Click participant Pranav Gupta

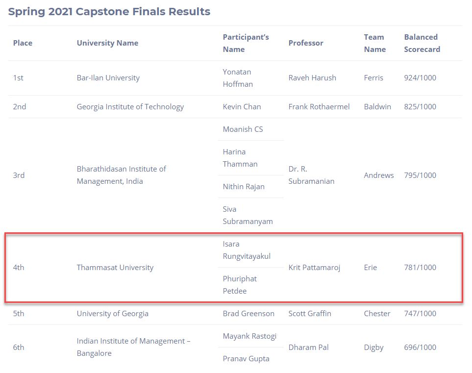(246, 359)
